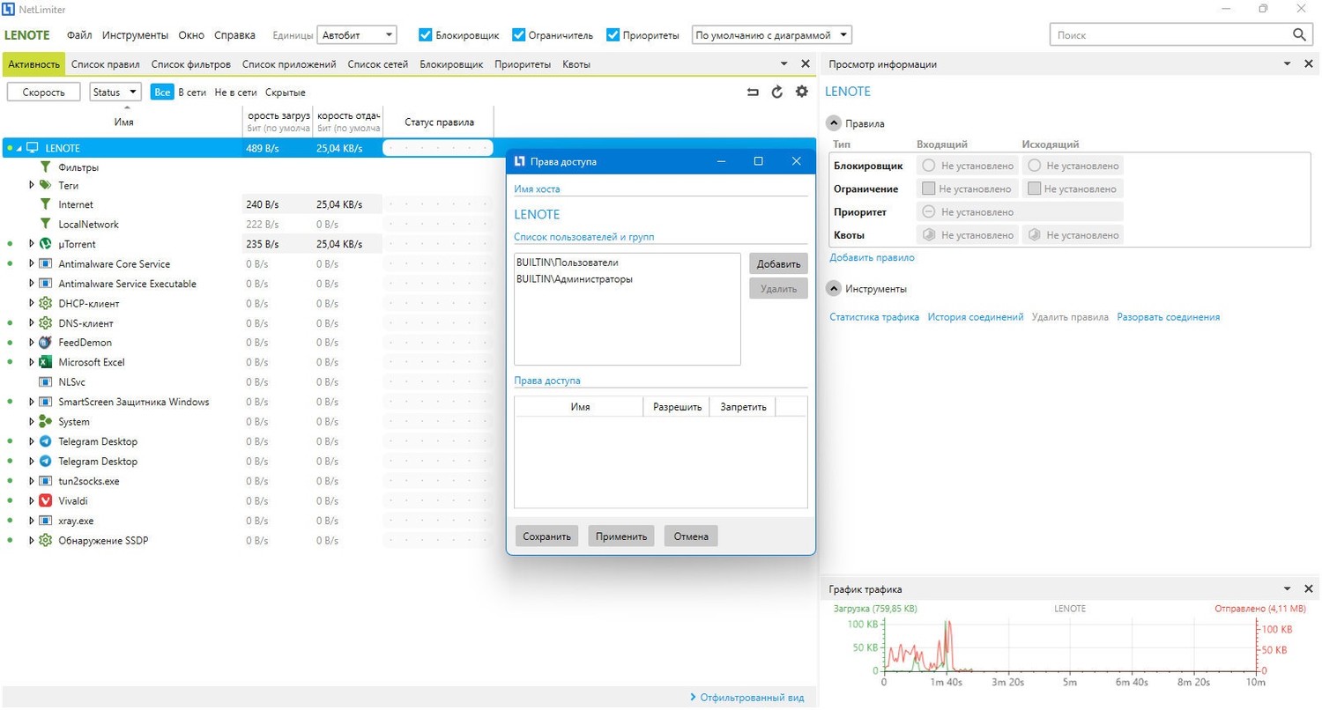Screen dimensions: 1322x710
Task: Click in the Поиск search field
Action: (1168, 34)
